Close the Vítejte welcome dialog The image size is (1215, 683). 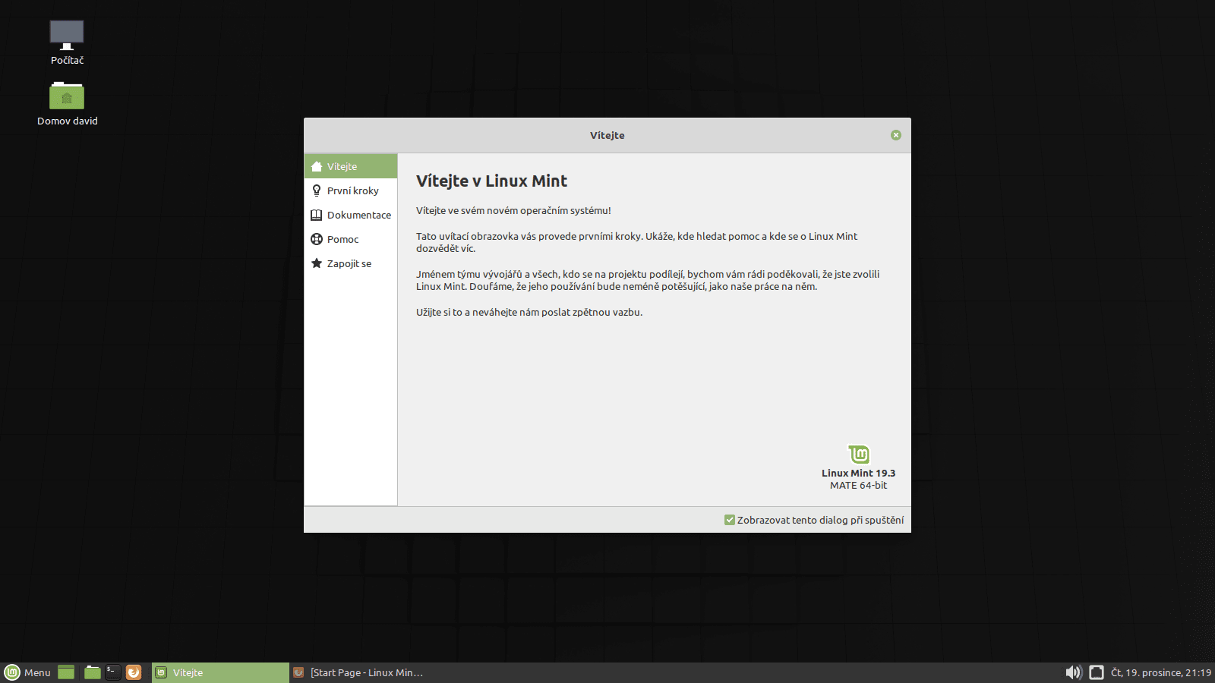pyautogui.click(x=896, y=135)
